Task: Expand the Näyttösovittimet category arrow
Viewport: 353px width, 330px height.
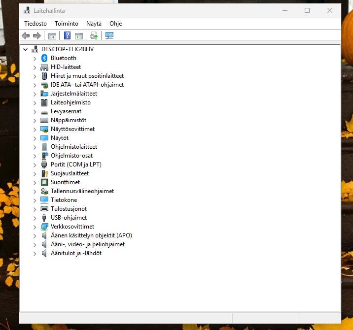Action: tap(35, 130)
